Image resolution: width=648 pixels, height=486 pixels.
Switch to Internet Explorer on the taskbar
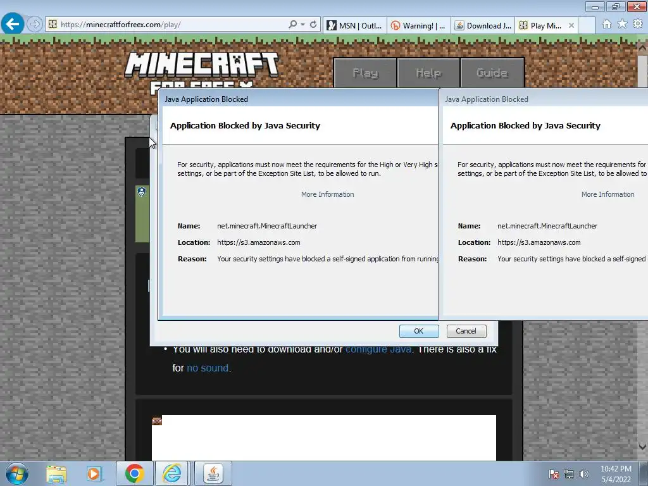171,473
